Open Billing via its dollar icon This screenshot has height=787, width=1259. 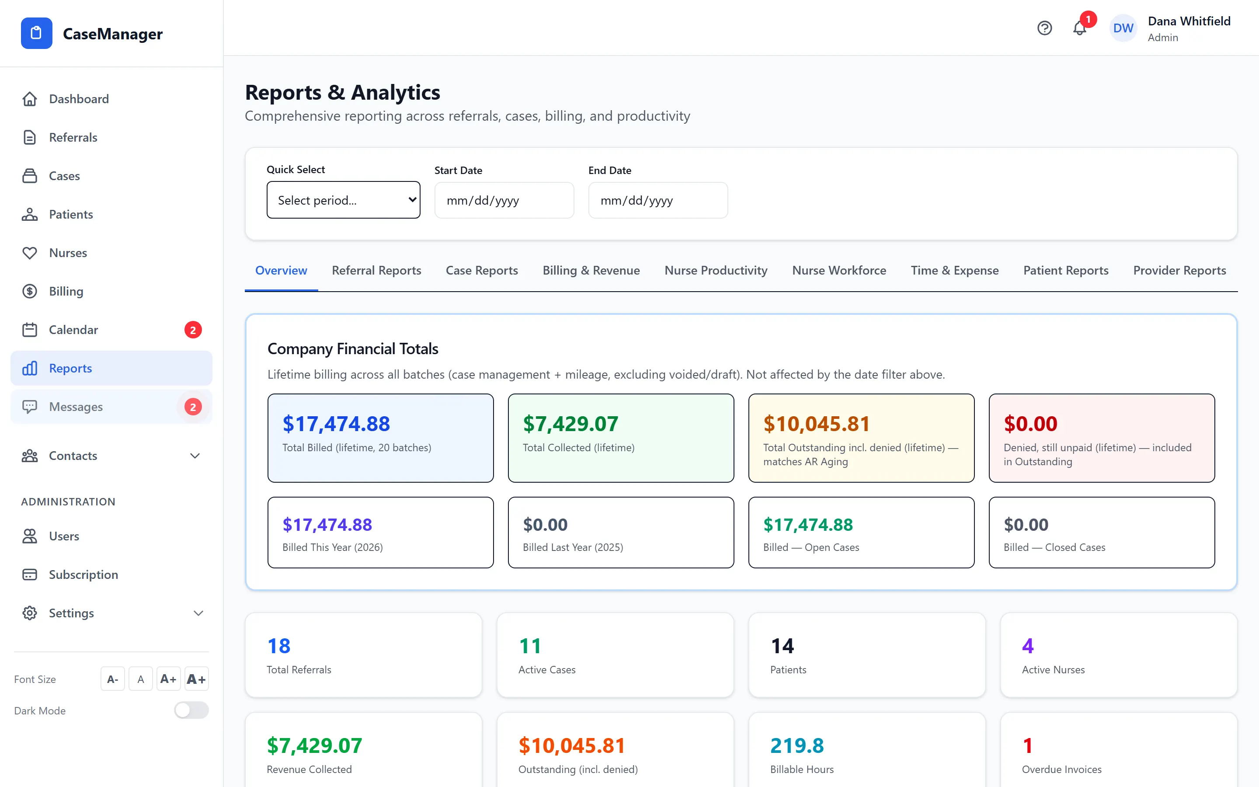click(30, 292)
